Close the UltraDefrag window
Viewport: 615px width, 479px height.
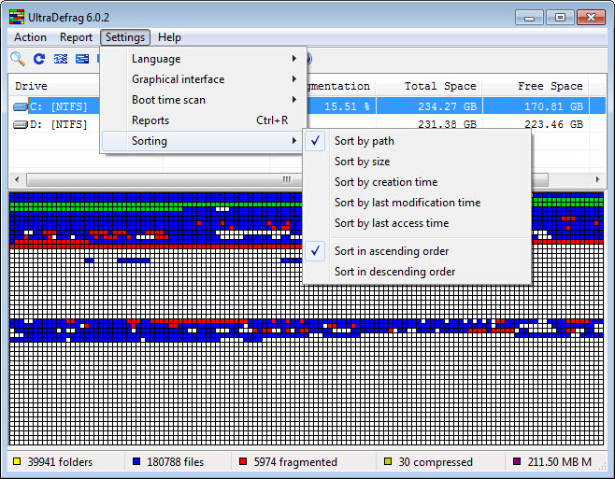(x=591, y=18)
